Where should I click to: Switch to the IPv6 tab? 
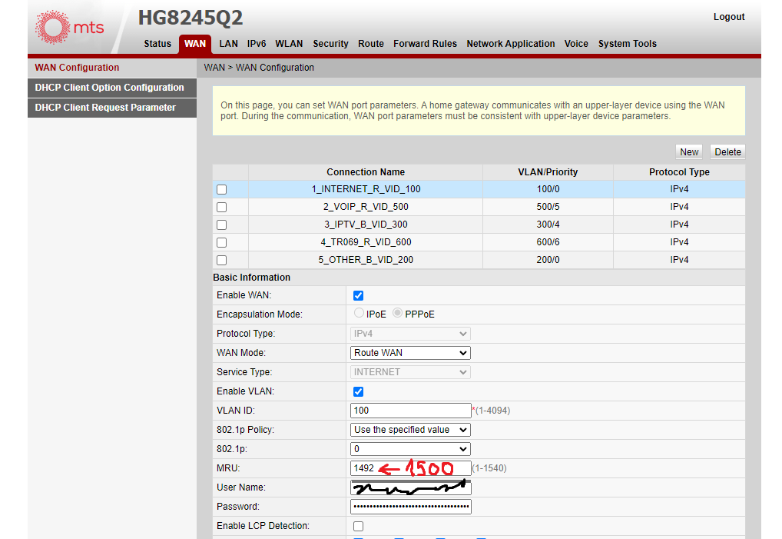tap(257, 43)
